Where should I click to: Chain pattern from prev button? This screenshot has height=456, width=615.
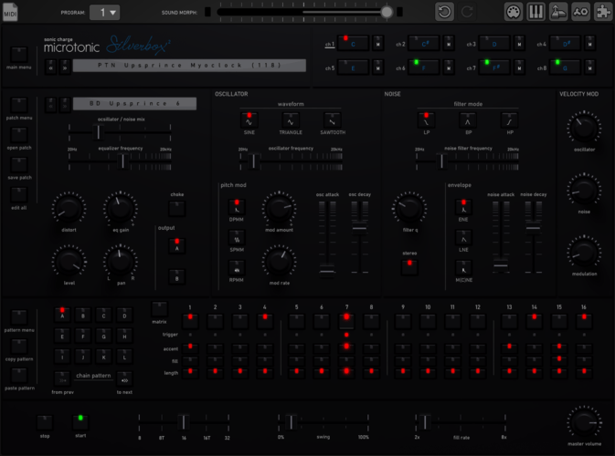coord(62,378)
